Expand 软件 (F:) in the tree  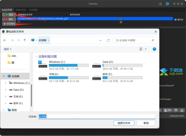pyautogui.click(x=6, y=103)
